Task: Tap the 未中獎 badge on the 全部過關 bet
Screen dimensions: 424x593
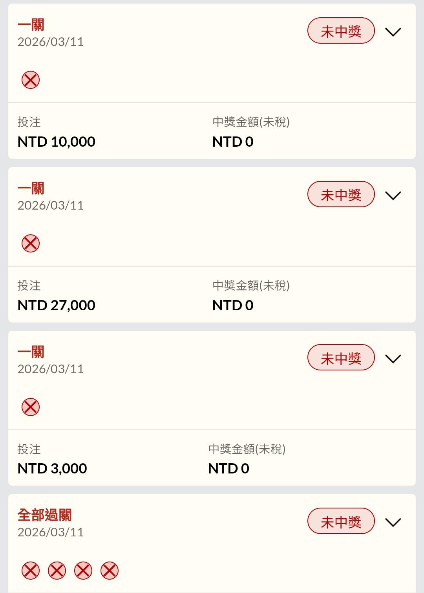Action: point(341,521)
